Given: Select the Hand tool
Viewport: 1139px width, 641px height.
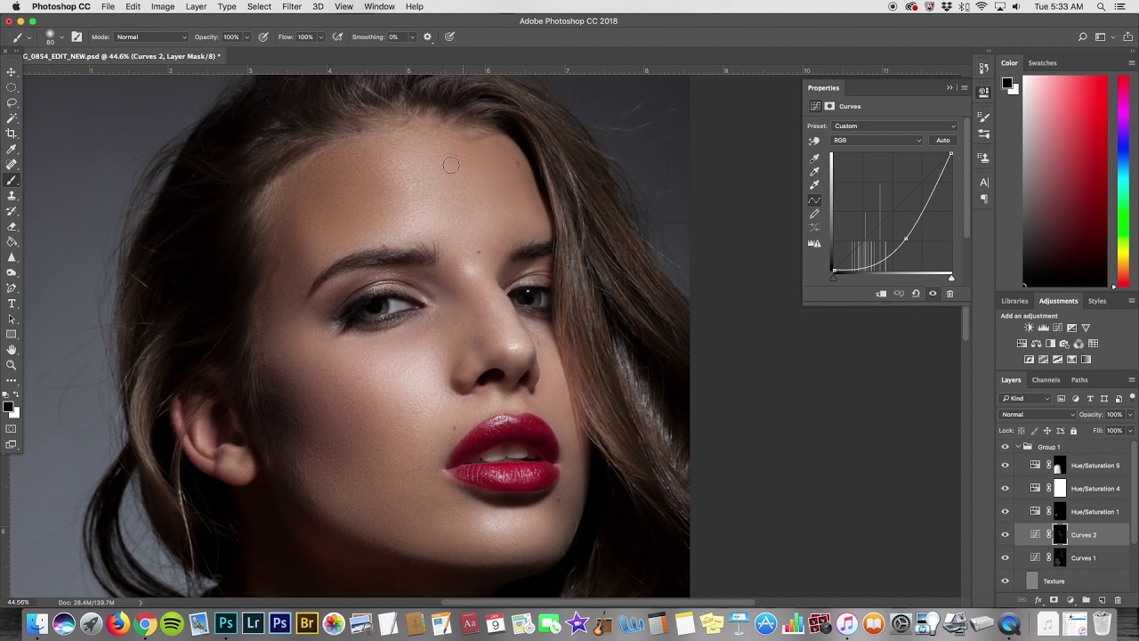Looking at the screenshot, I should 12,350.
